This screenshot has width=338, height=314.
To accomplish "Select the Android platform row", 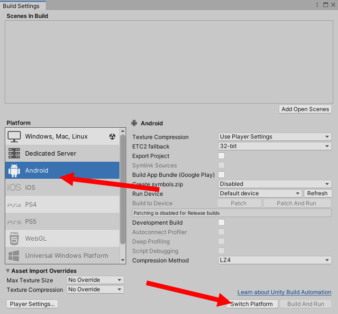I will click(62, 170).
